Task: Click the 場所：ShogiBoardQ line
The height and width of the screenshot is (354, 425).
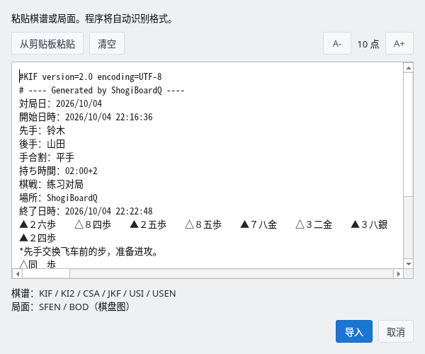Action: click(58, 198)
